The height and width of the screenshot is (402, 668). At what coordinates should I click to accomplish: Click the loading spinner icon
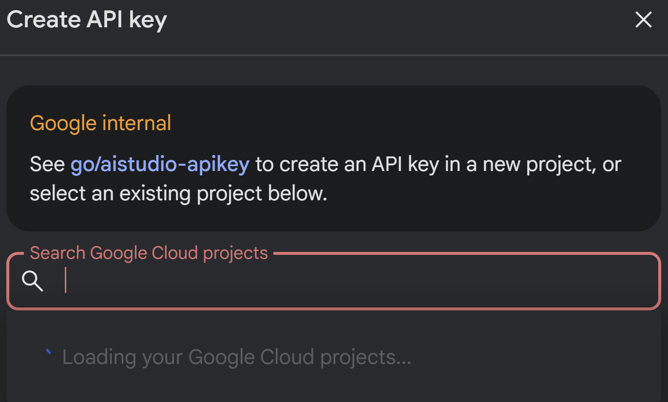48,352
